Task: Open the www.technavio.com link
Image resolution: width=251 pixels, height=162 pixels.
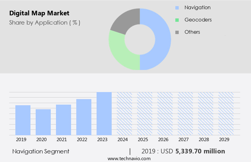Action: tap(129, 158)
